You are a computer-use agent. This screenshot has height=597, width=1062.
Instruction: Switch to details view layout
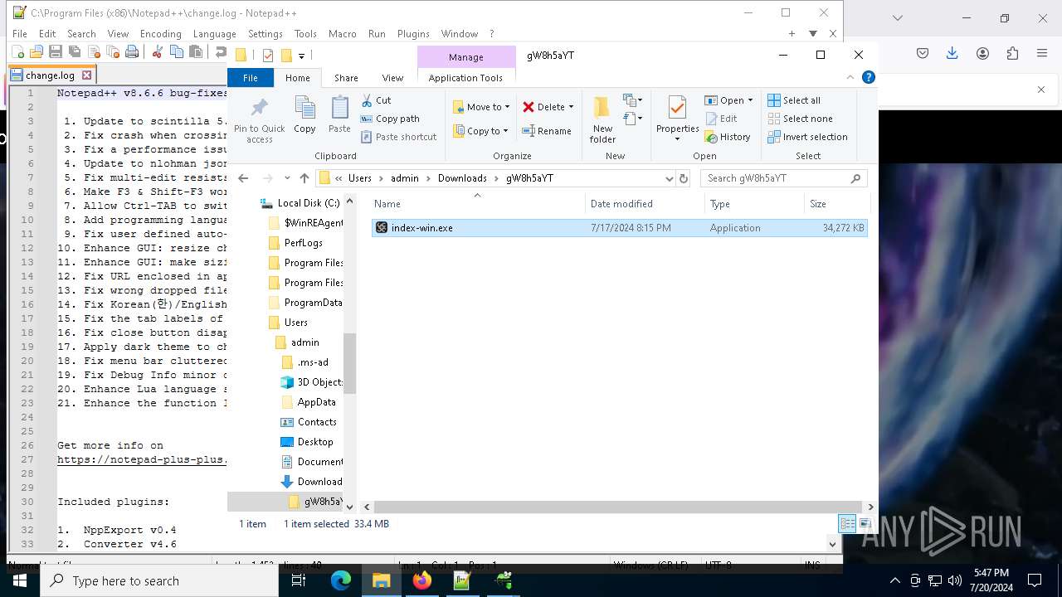pyautogui.click(x=847, y=524)
